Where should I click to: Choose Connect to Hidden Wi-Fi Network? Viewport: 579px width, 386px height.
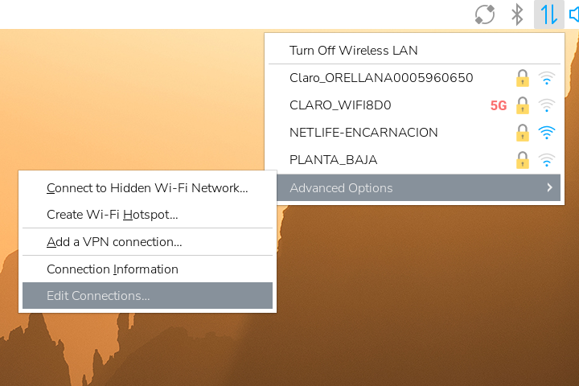tap(147, 188)
